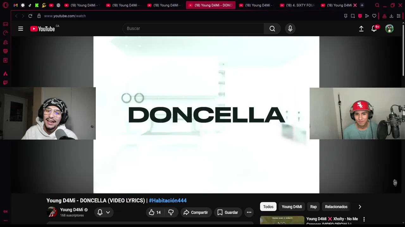Open the YouTube hamburger guide menu
This screenshot has width=405, height=227.
(21, 29)
